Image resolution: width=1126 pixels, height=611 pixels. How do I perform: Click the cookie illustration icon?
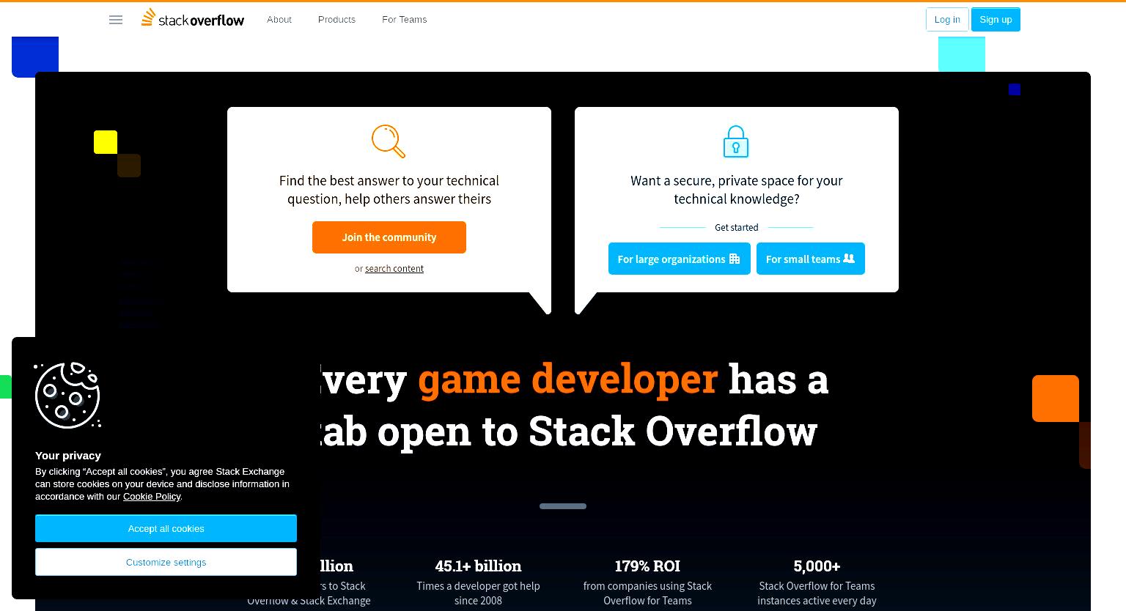67,396
